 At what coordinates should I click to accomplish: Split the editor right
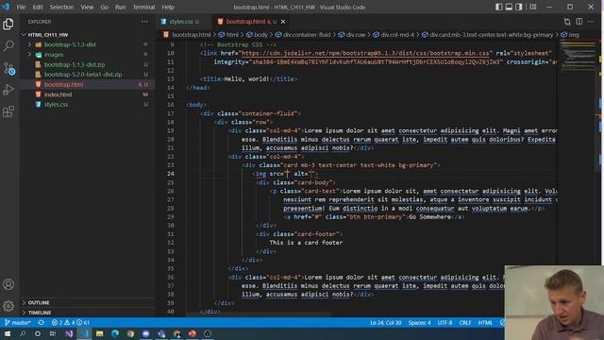tap(579, 22)
